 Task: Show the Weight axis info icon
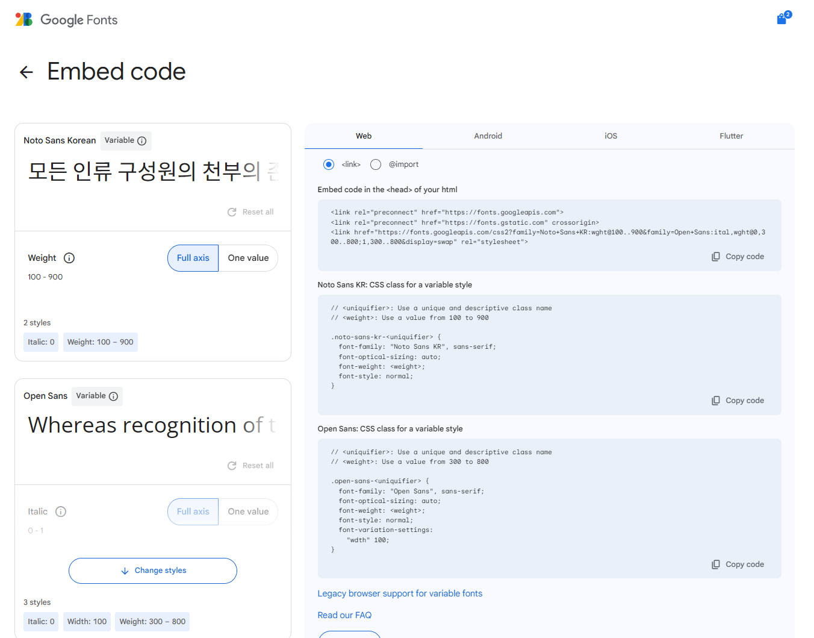click(x=69, y=258)
